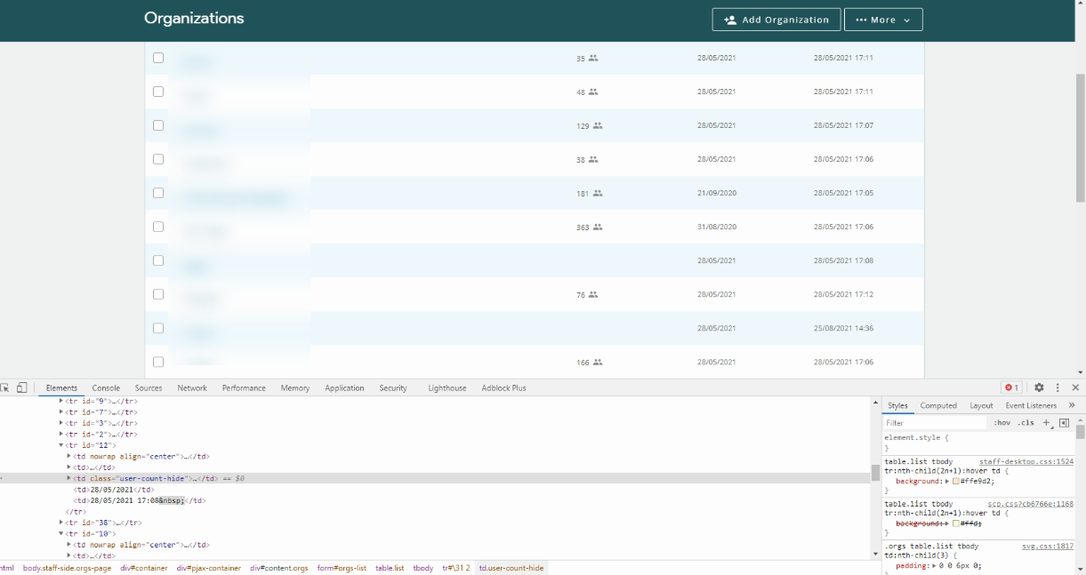Show more Styles pane tabs chevron
This screenshot has width=1086, height=575.
tap(1072, 405)
